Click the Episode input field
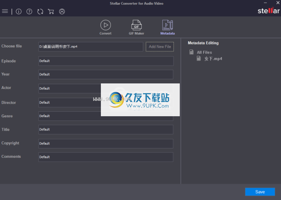 pyautogui.click(x=106, y=61)
